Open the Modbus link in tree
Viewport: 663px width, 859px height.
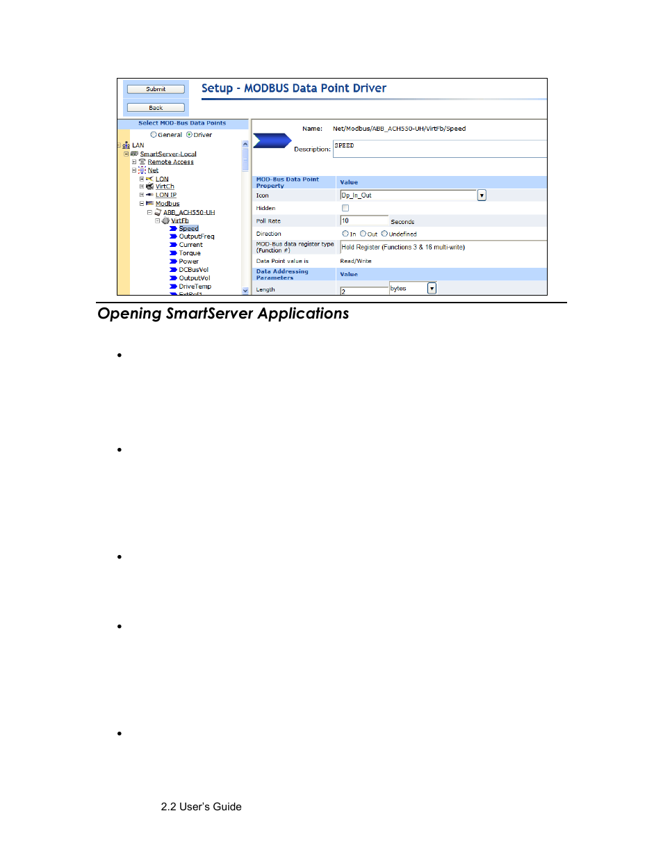tap(167, 204)
